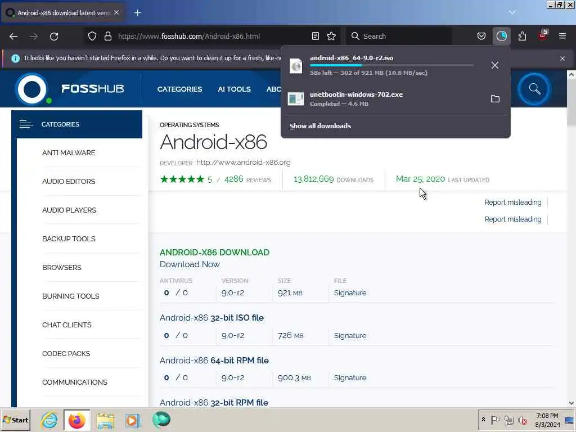Screen dimensions: 576x432
Task: Toggle the sidebar CATEGORIES hamburger header
Action: [x=76, y=124]
